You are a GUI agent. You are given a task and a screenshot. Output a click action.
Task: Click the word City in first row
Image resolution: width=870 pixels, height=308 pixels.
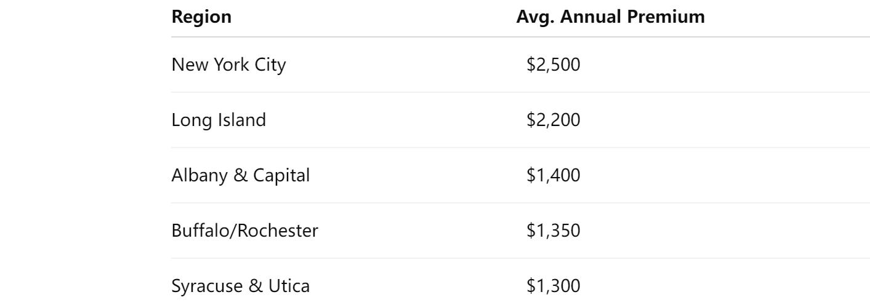(268, 65)
